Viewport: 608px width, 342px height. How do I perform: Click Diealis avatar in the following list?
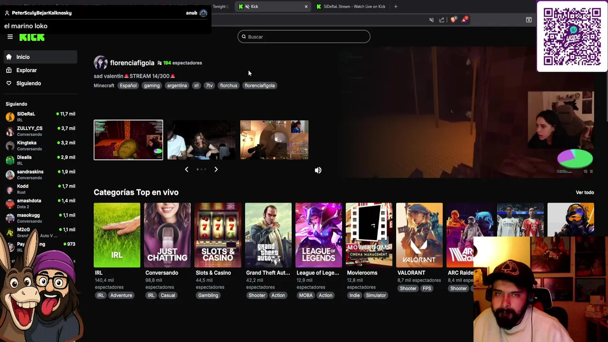pyautogui.click(x=10, y=160)
